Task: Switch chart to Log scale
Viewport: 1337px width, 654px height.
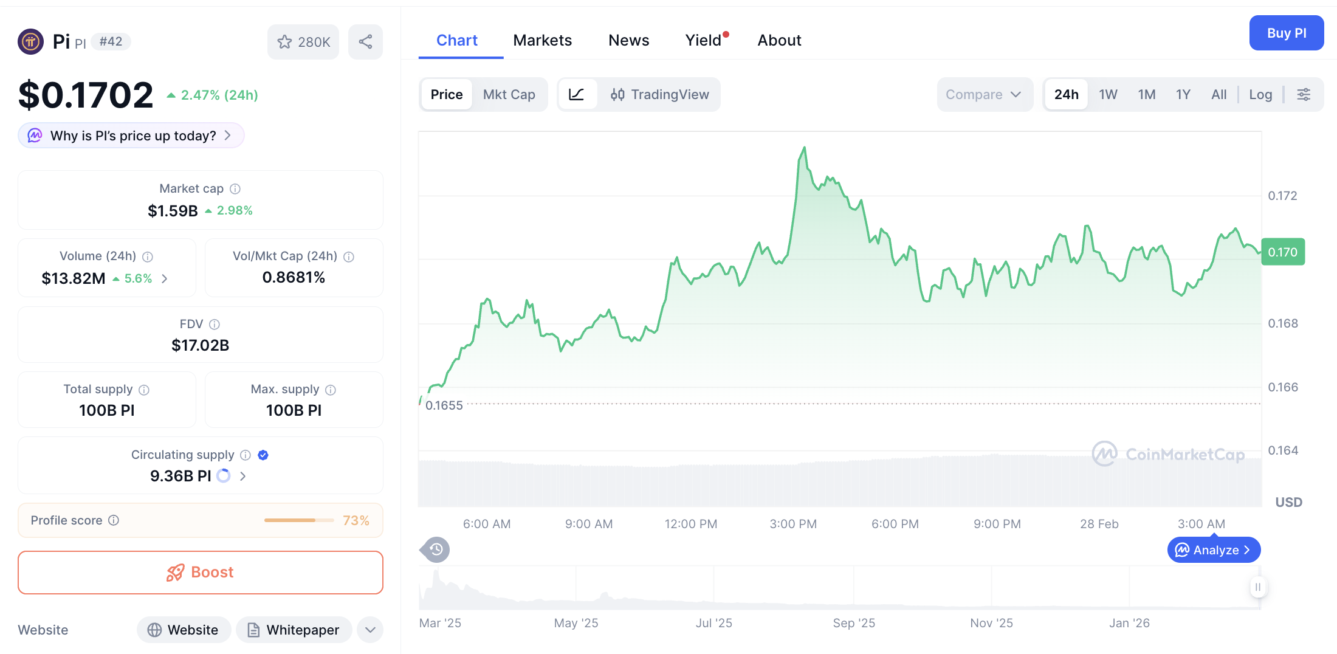Action: pyautogui.click(x=1260, y=94)
